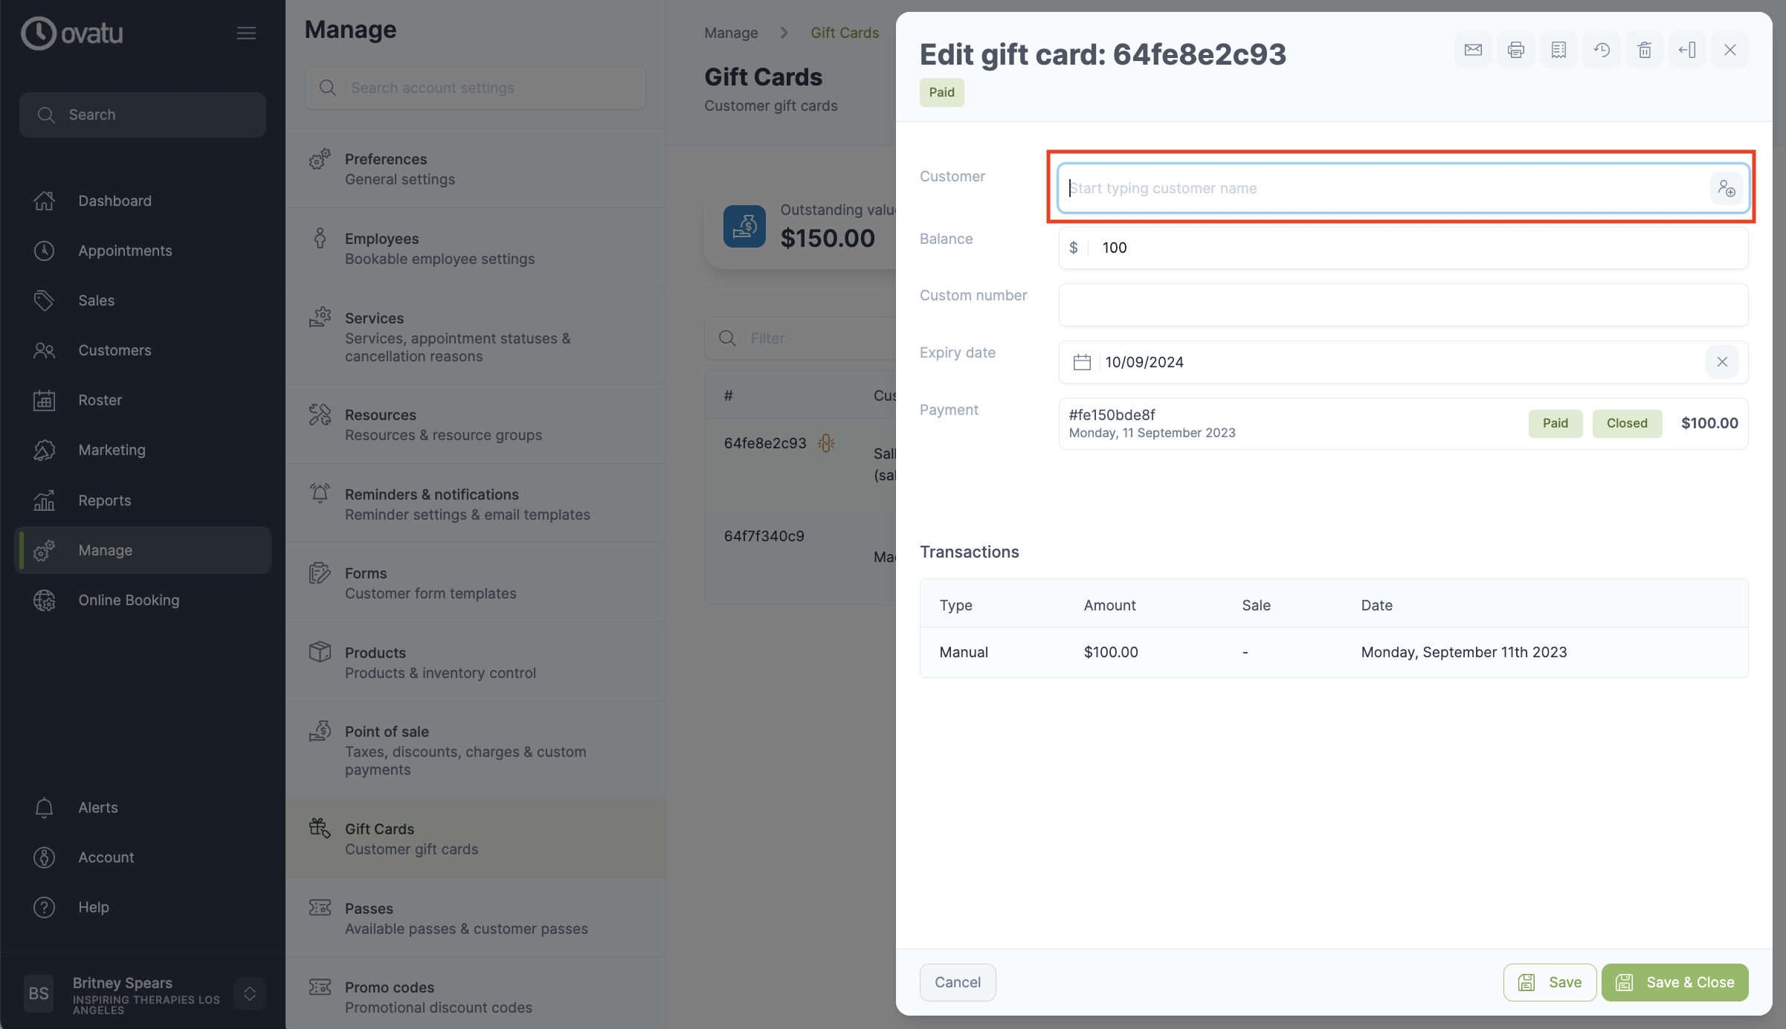The width and height of the screenshot is (1786, 1029).
Task: Click the Paid status badge
Action: point(941,92)
